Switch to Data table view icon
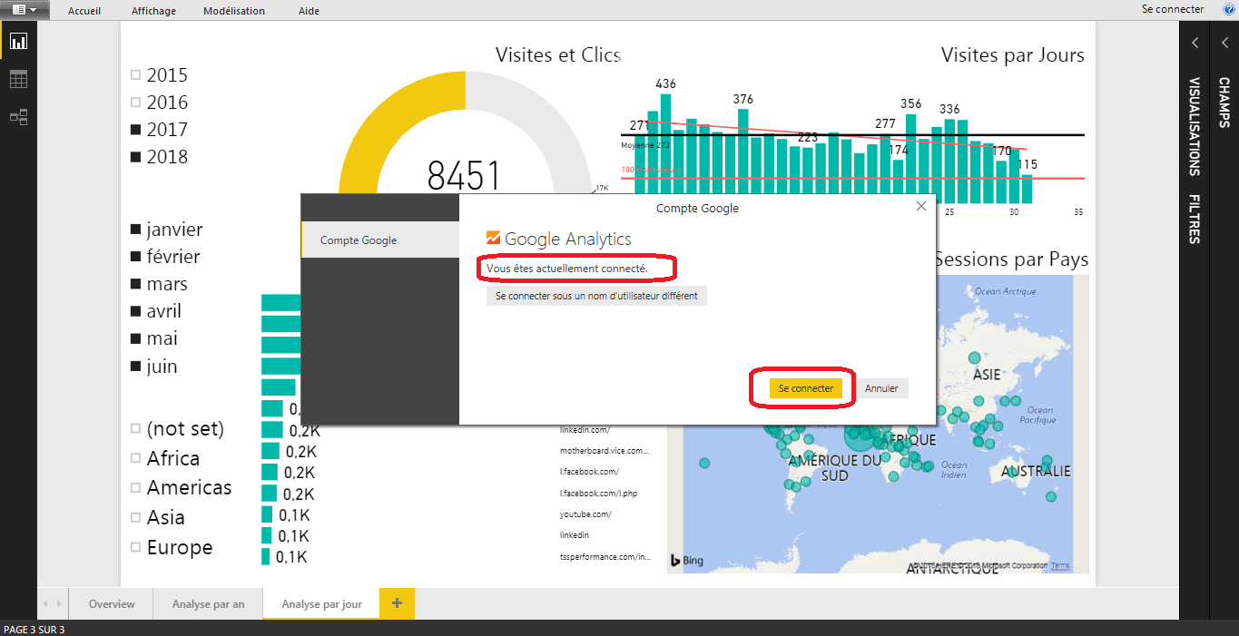Screen dimensions: 1239x636 (18, 79)
